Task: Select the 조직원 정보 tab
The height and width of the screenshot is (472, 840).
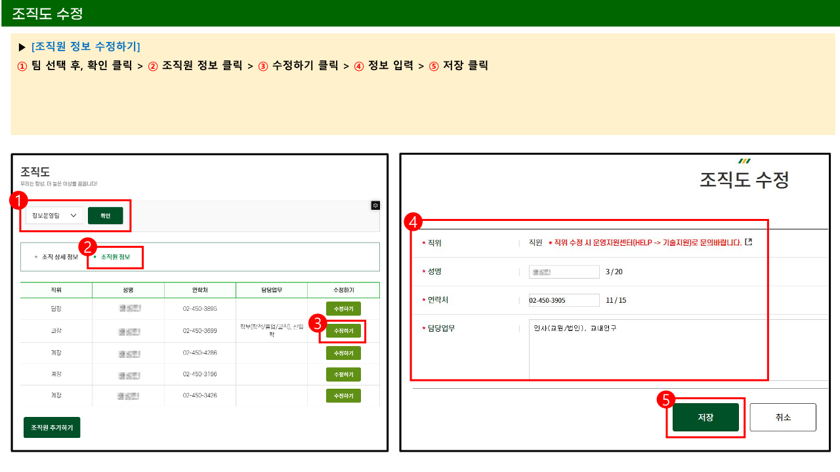Action: pos(115,257)
